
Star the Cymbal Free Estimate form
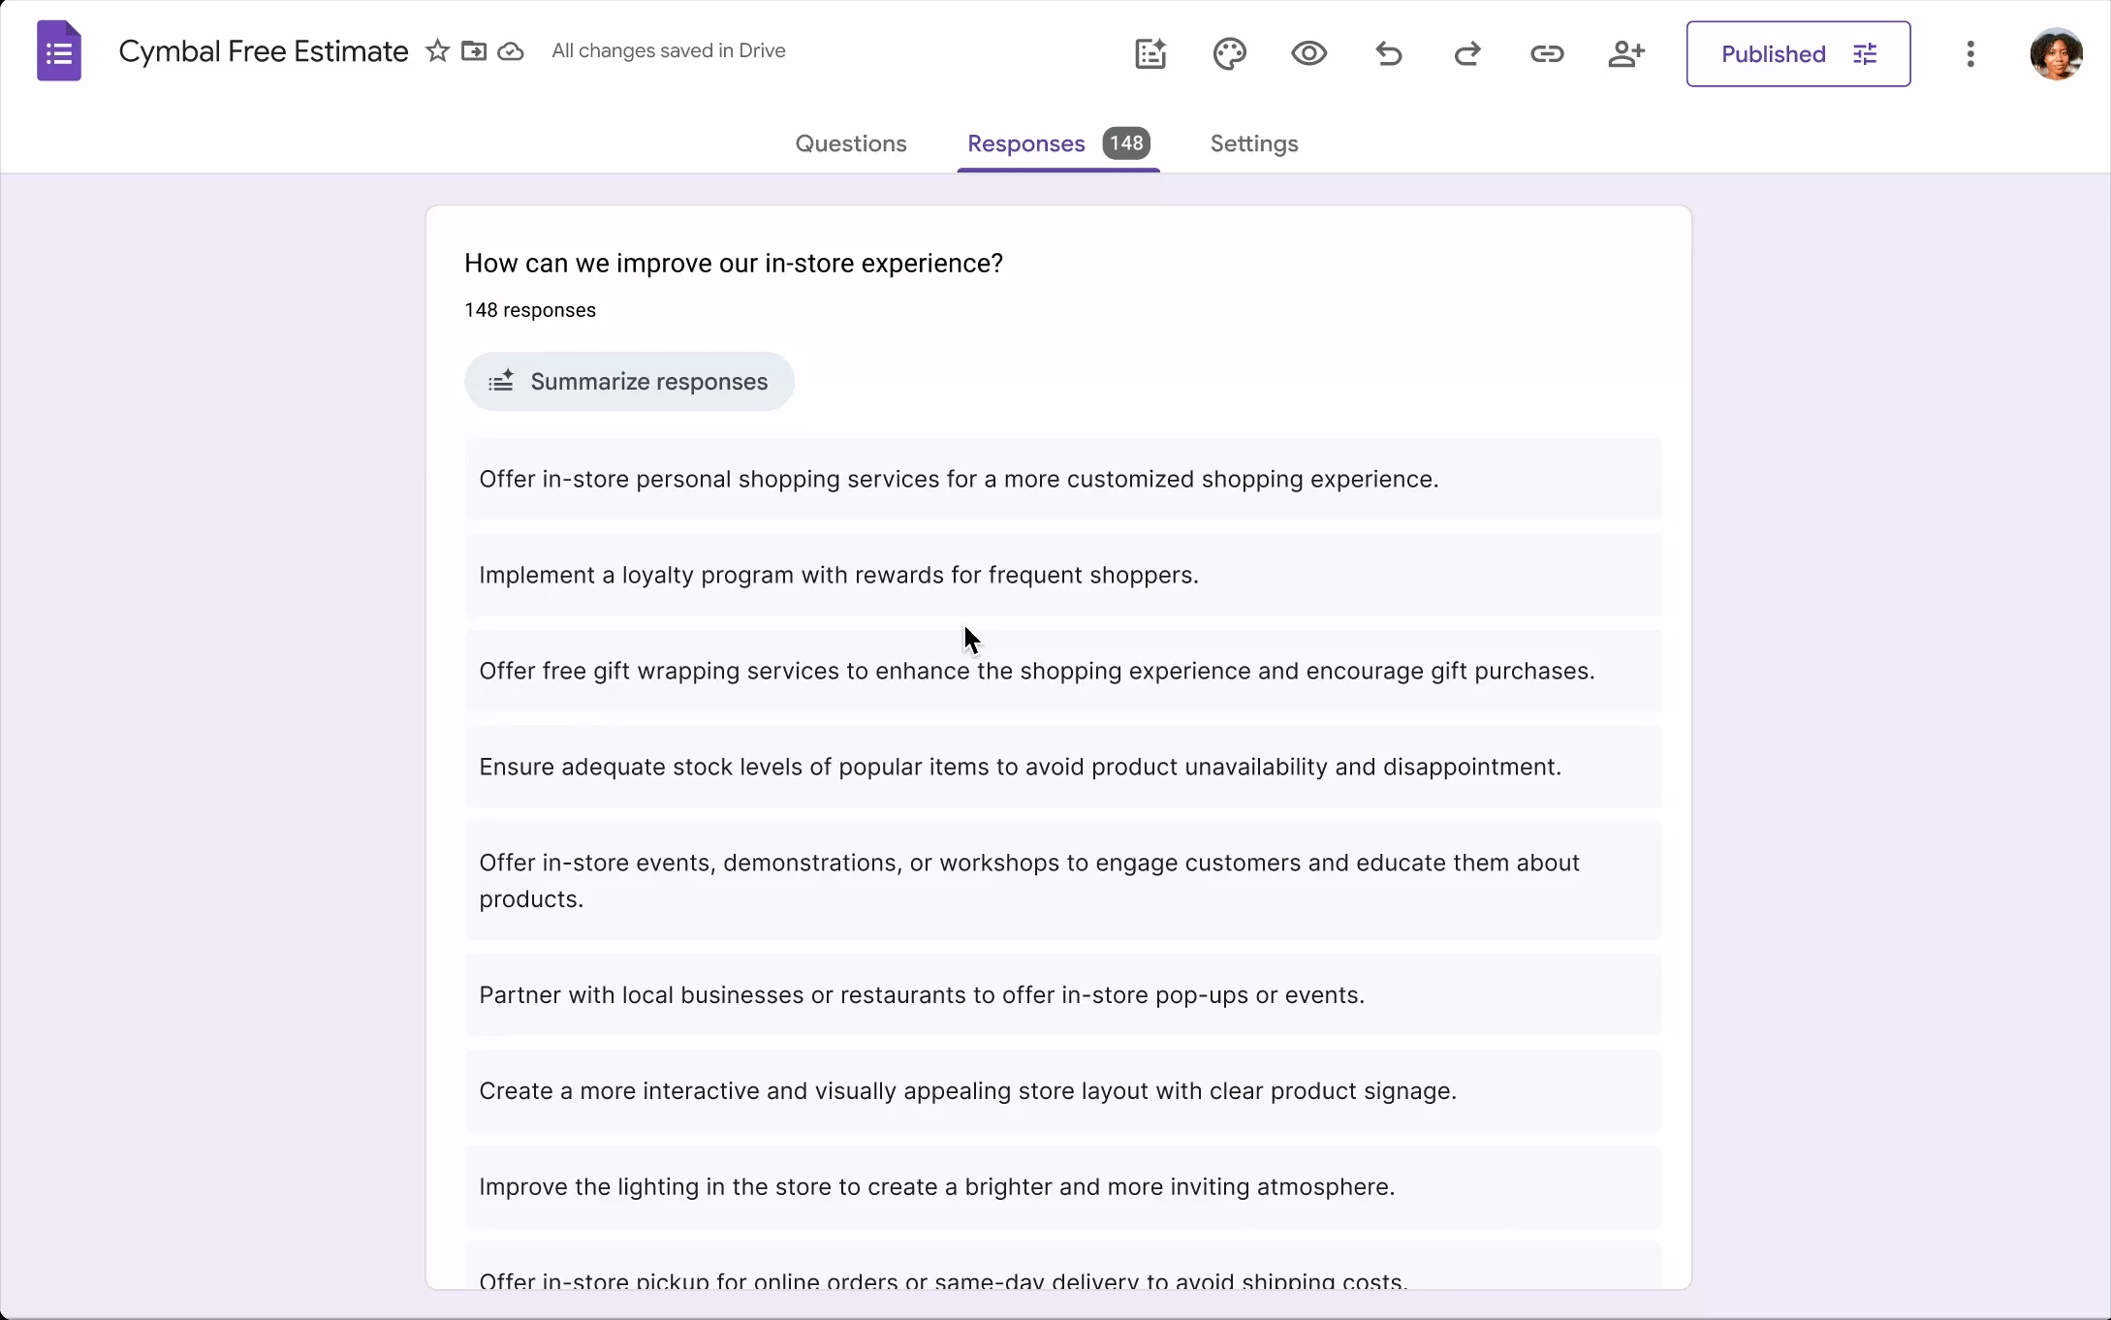pos(438,50)
